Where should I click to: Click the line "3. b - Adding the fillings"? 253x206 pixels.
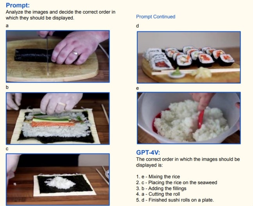tap(161, 188)
